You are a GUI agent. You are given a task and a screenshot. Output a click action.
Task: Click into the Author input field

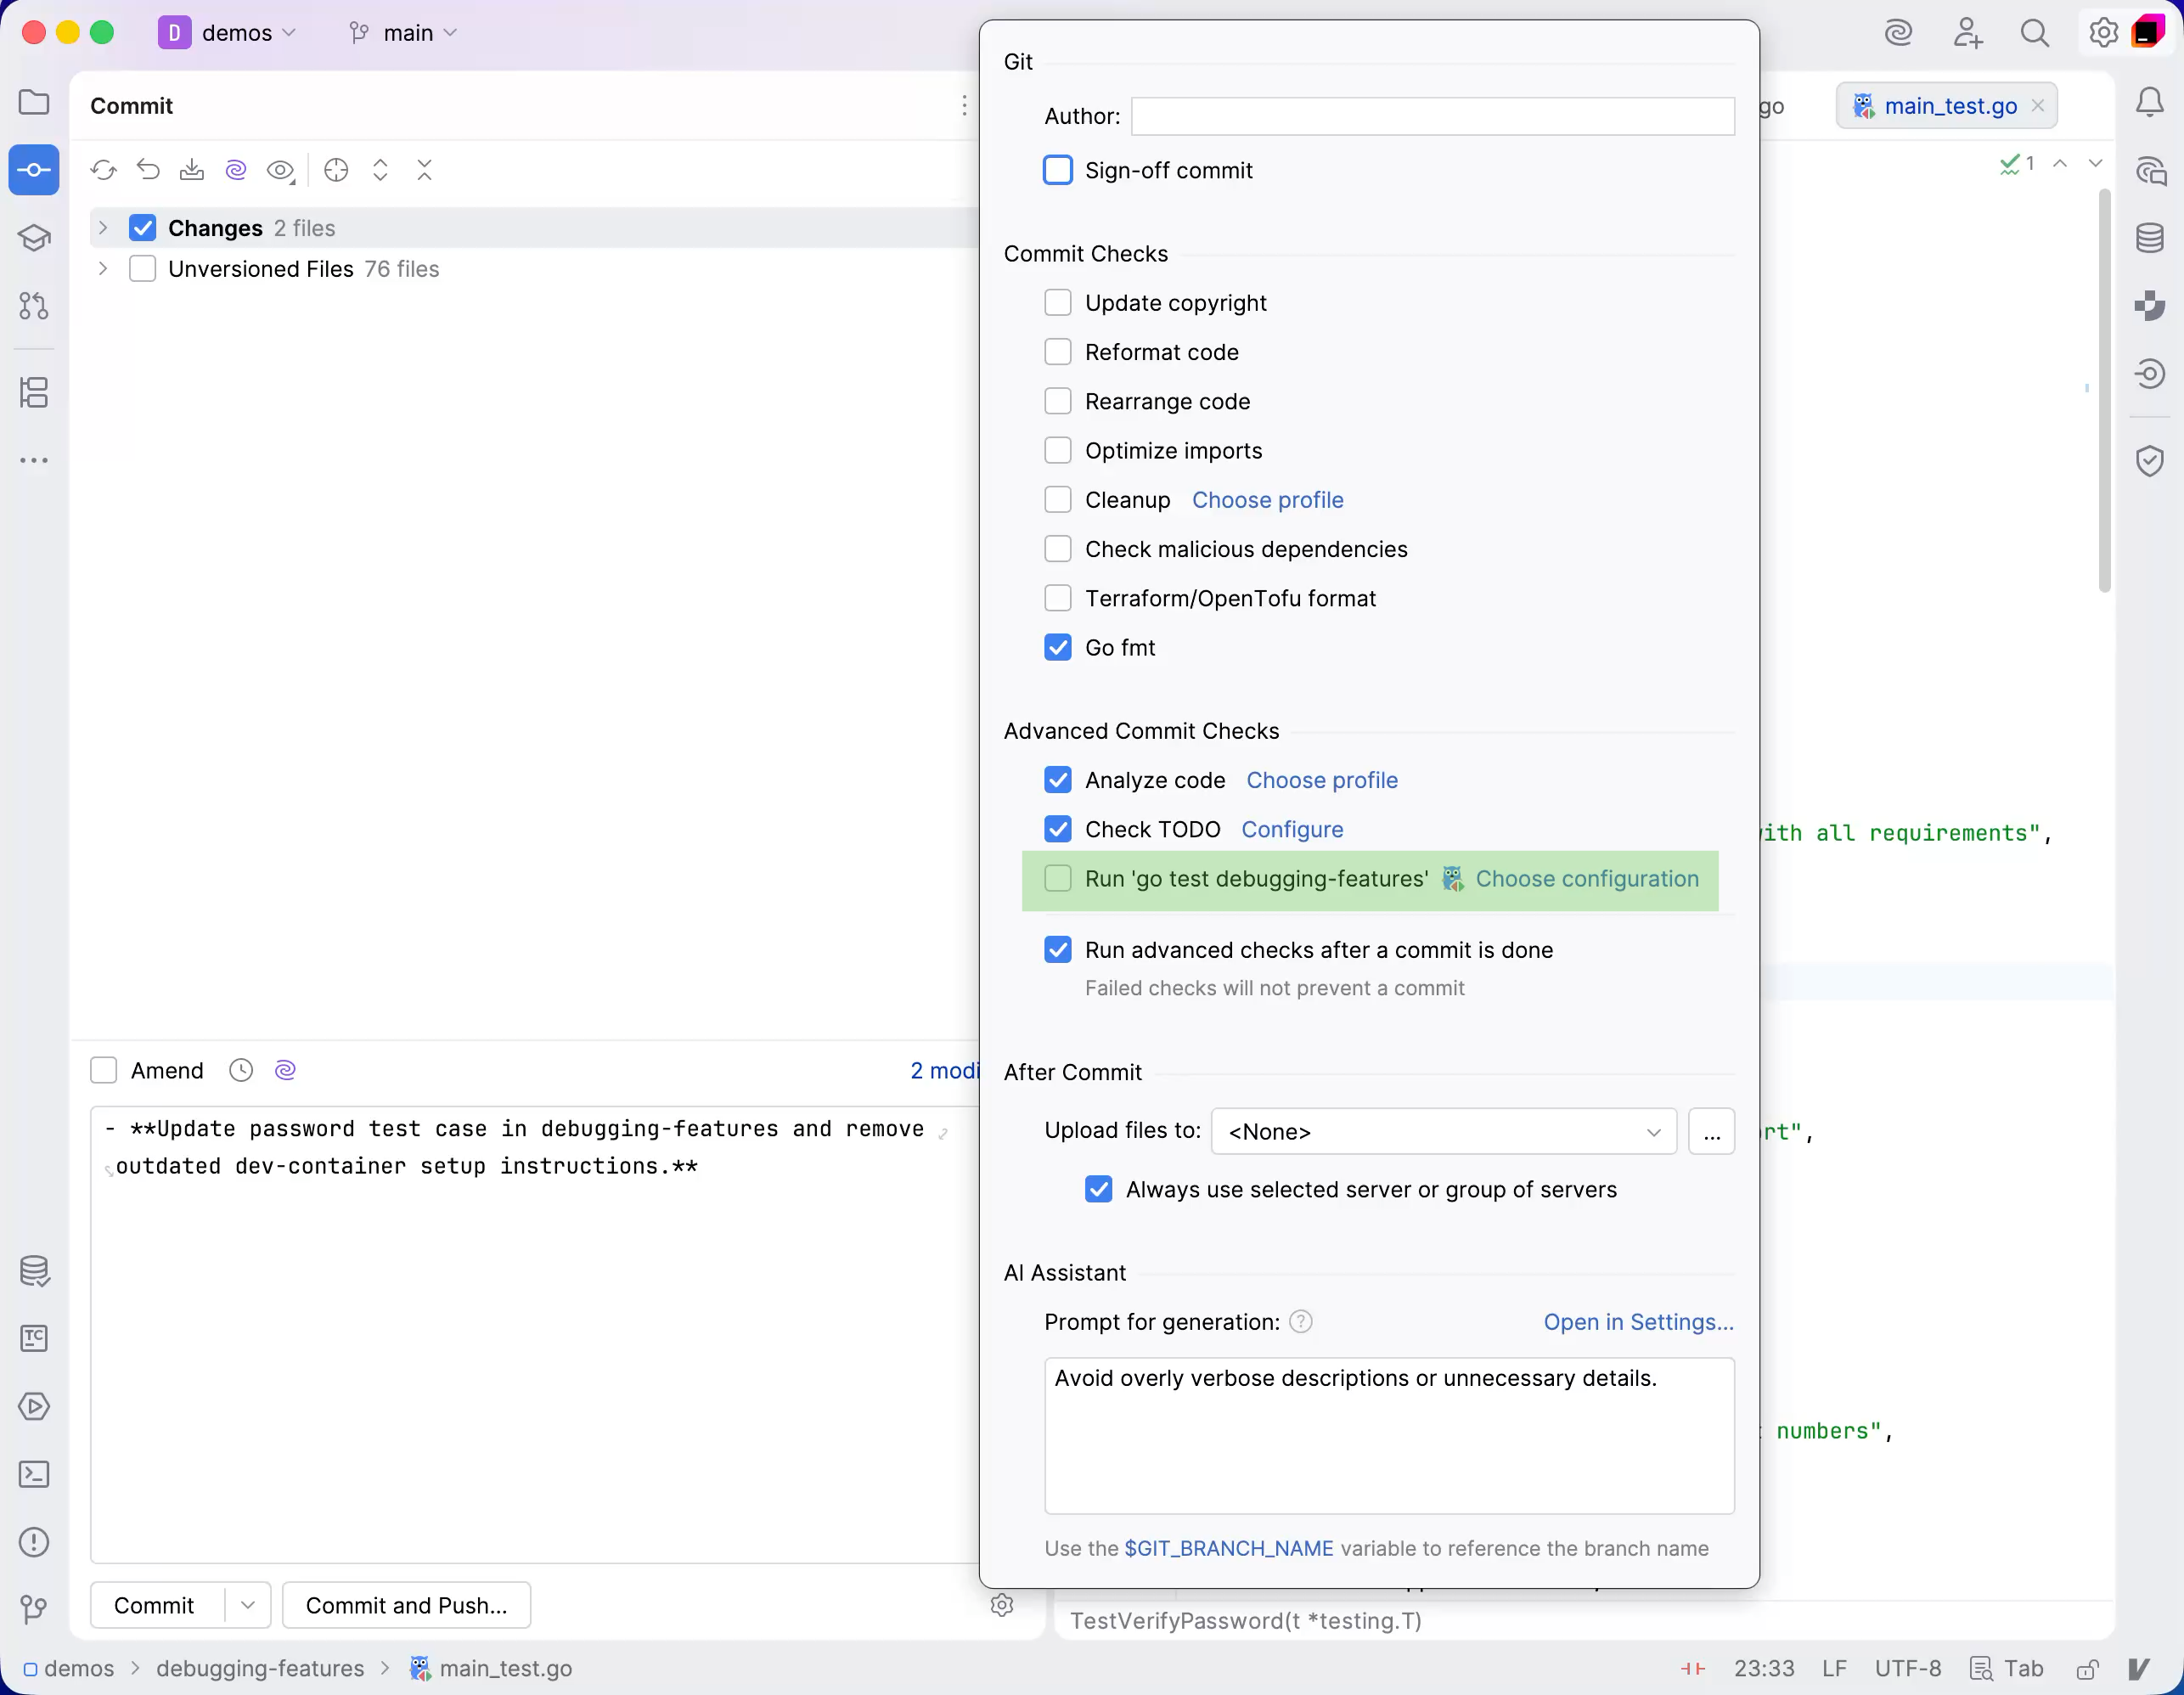tap(1432, 117)
